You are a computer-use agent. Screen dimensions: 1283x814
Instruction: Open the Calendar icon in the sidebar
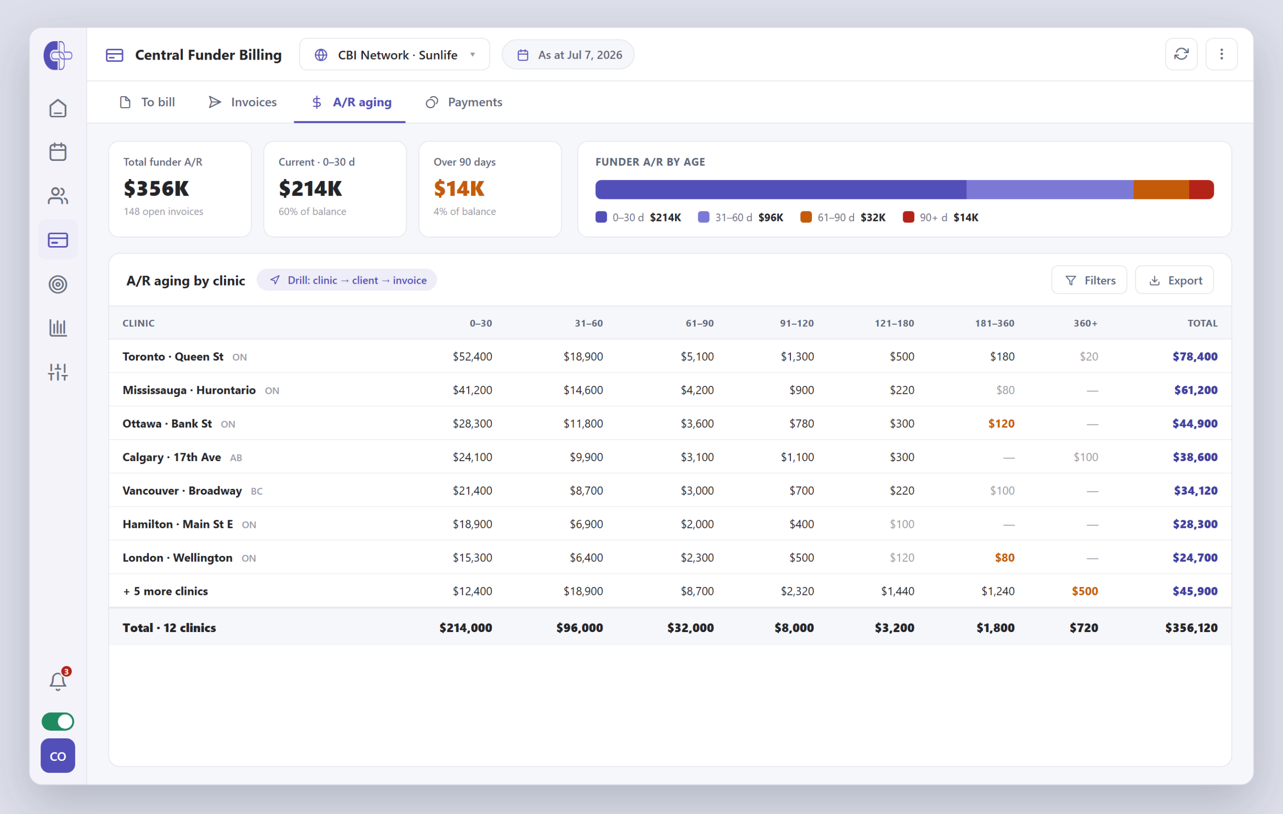tap(58, 152)
